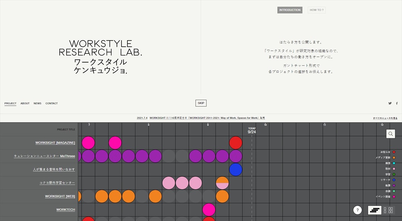The image size is (402, 221).
Task: Toggle the リサーチ blue legend filter
Action: [394, 180]
